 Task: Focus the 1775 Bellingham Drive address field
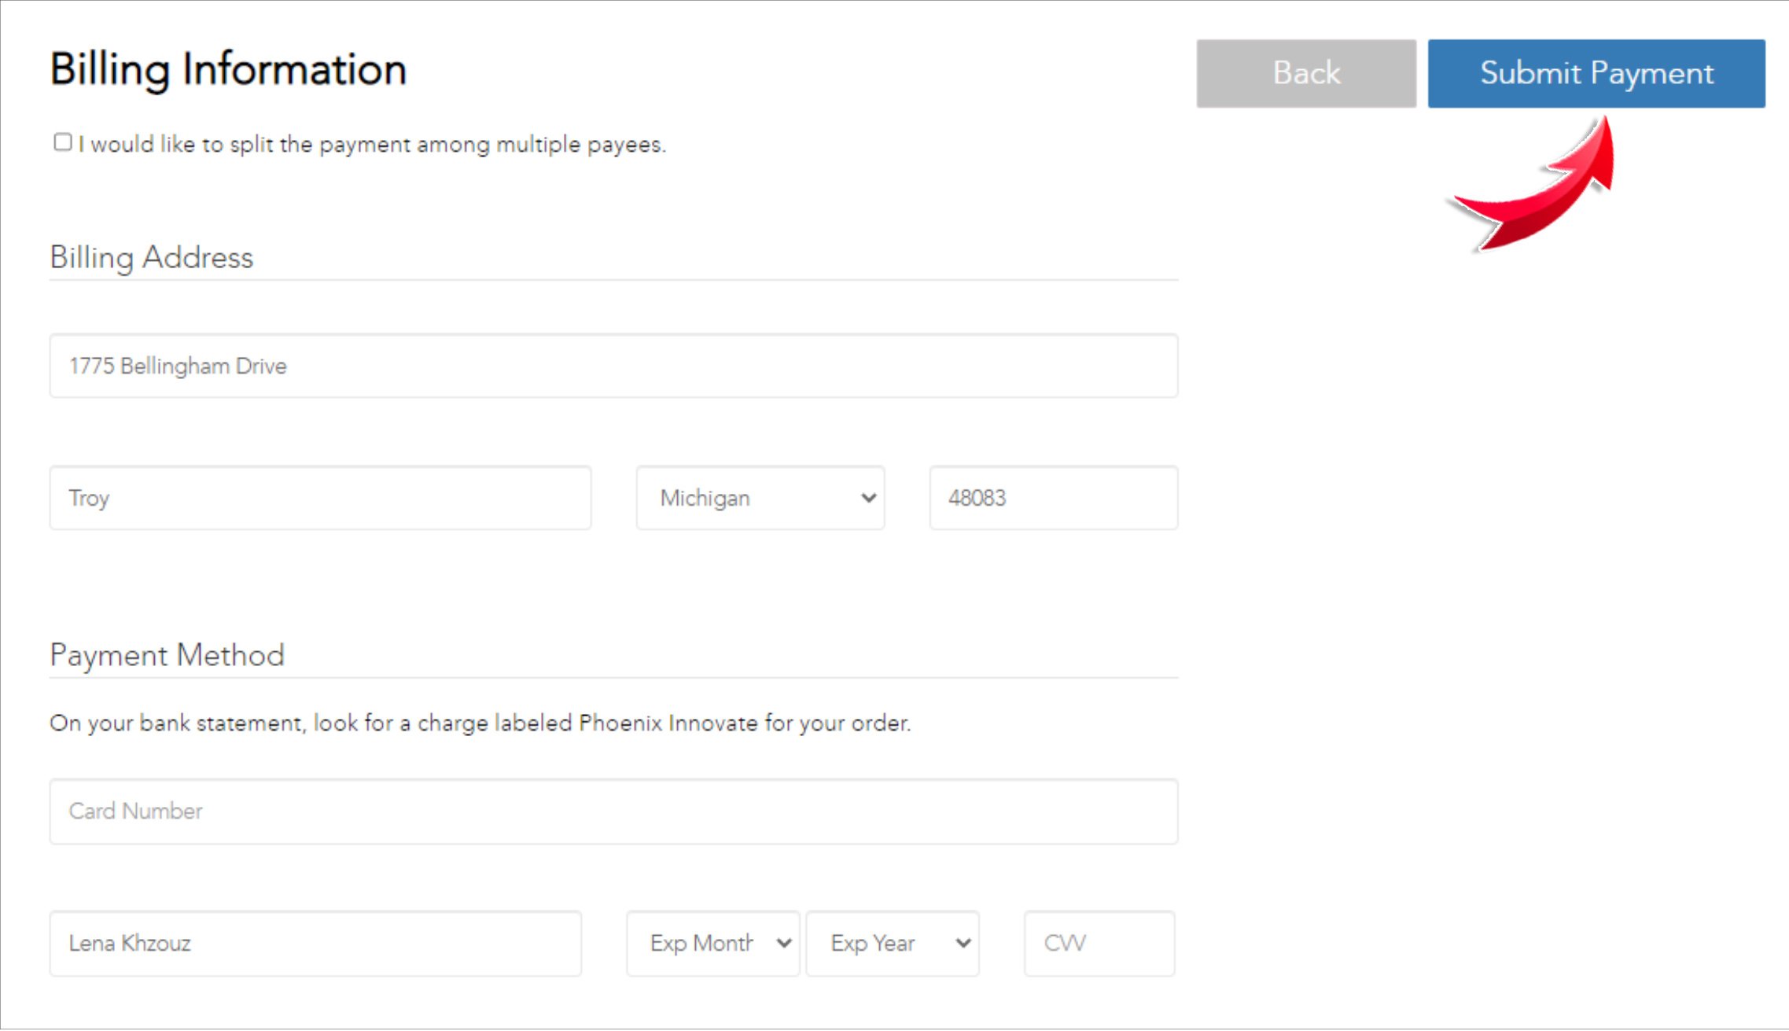pyautogui.click(x=613, y=366)
